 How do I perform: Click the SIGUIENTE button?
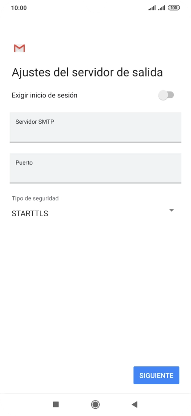tap(157, 375)
